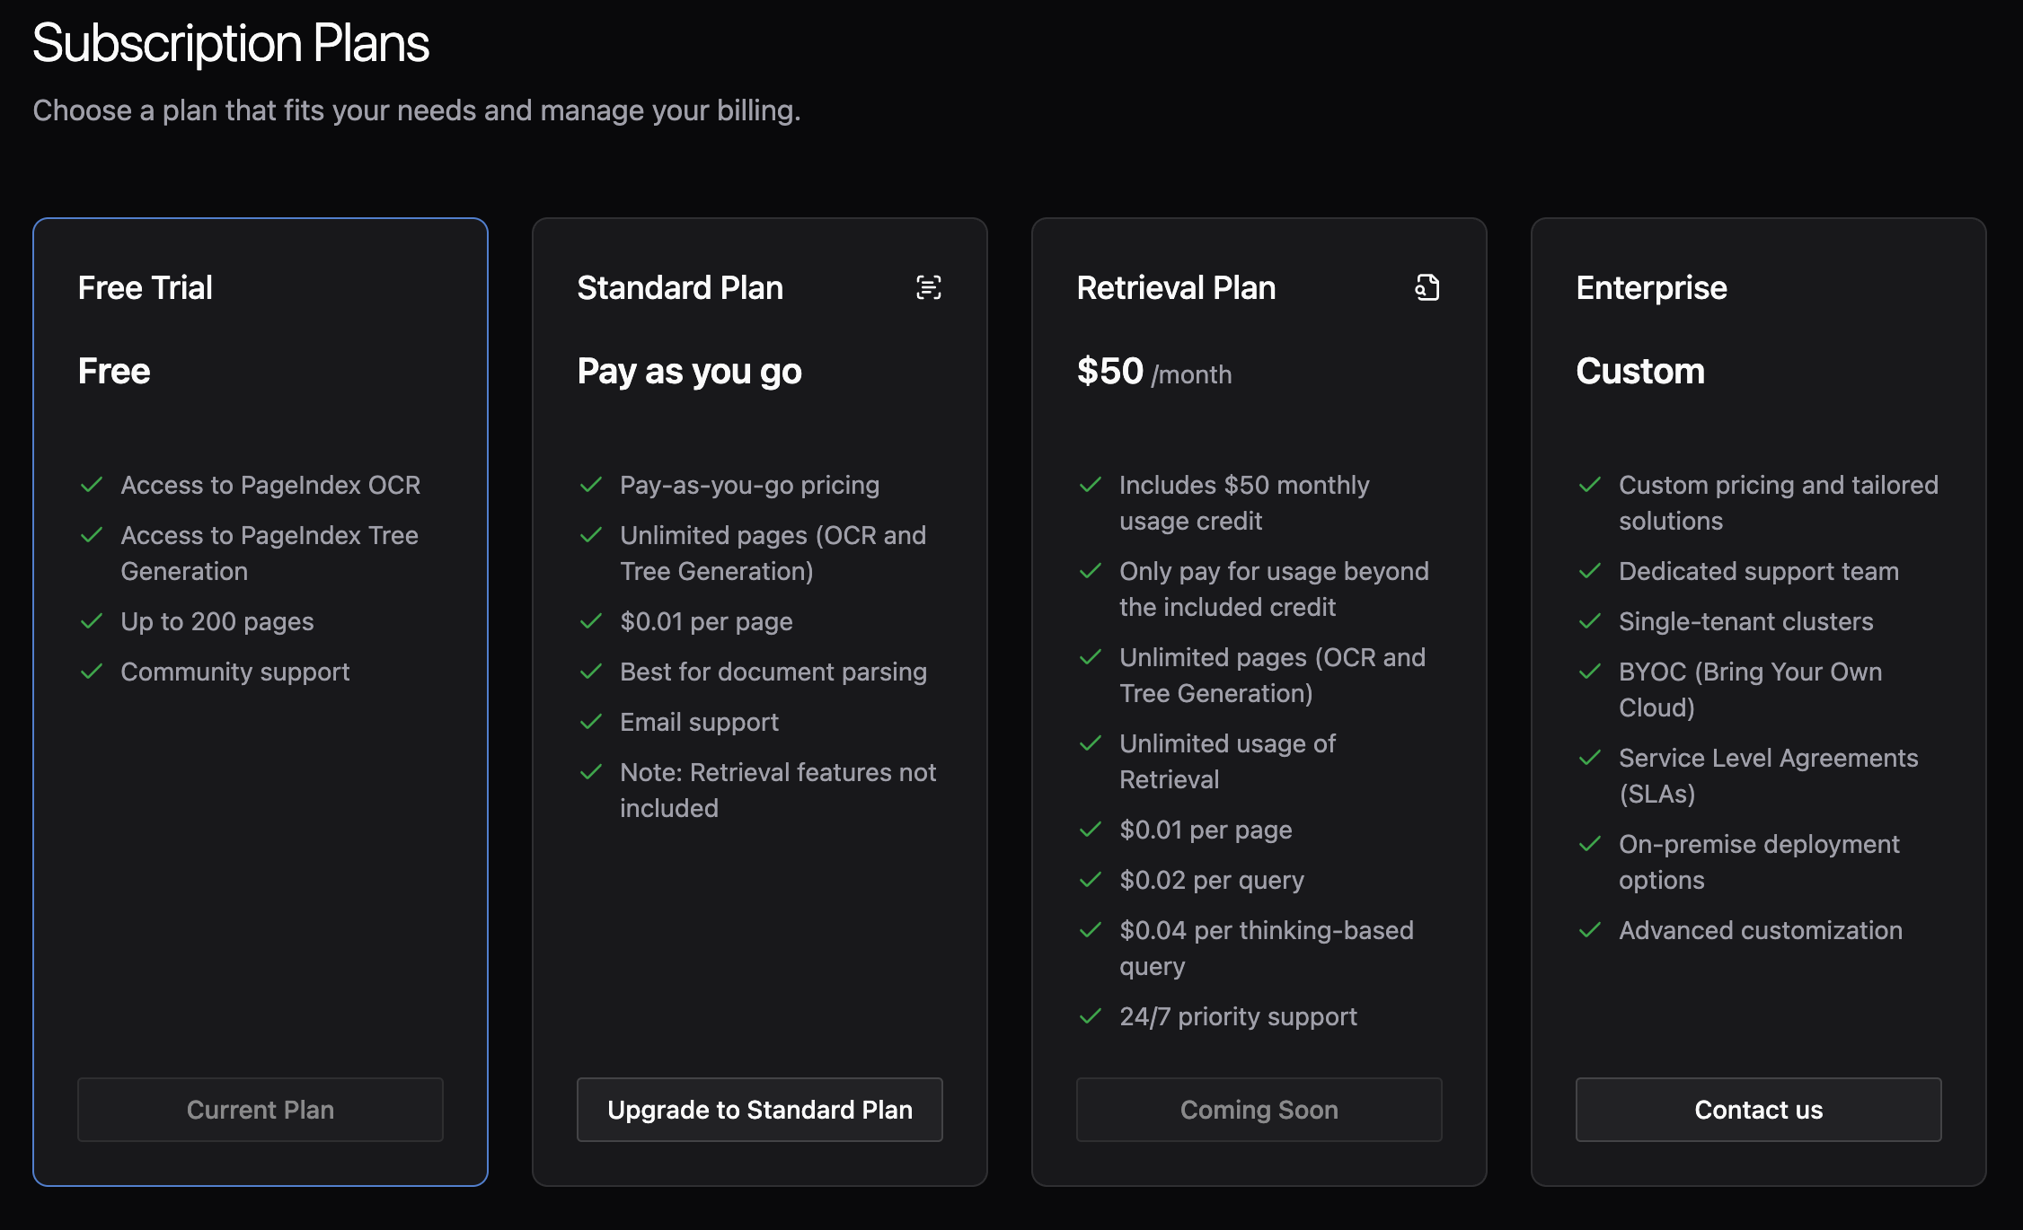Click checkmark beside Up to 200 pages
This screenshot has width=2023, height=1230.
92,621
